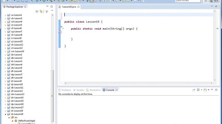Click the Quick Access search field
Viewport: 222px width, 124px height.
tap(188, 1)
